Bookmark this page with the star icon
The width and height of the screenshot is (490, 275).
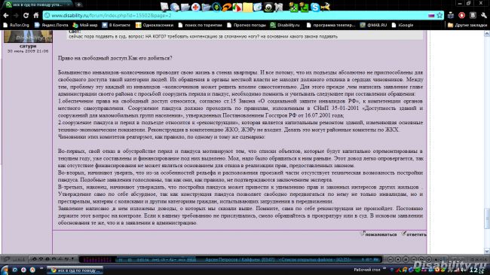[439, 15]
